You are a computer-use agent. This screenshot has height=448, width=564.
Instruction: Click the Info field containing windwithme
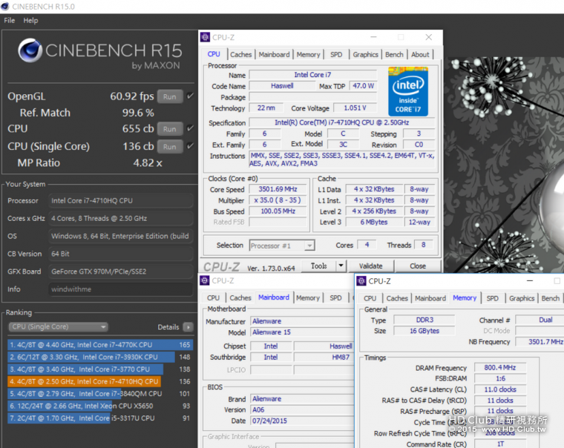tap(120, 289)
